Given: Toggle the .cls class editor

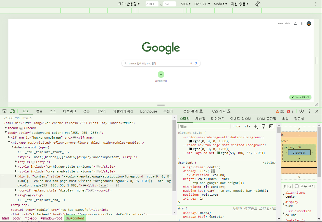Looking at the screenshot, I should coord(247,126).
